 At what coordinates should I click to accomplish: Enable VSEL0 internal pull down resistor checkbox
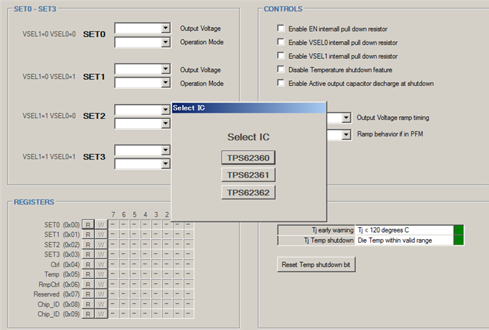(281, 42)
